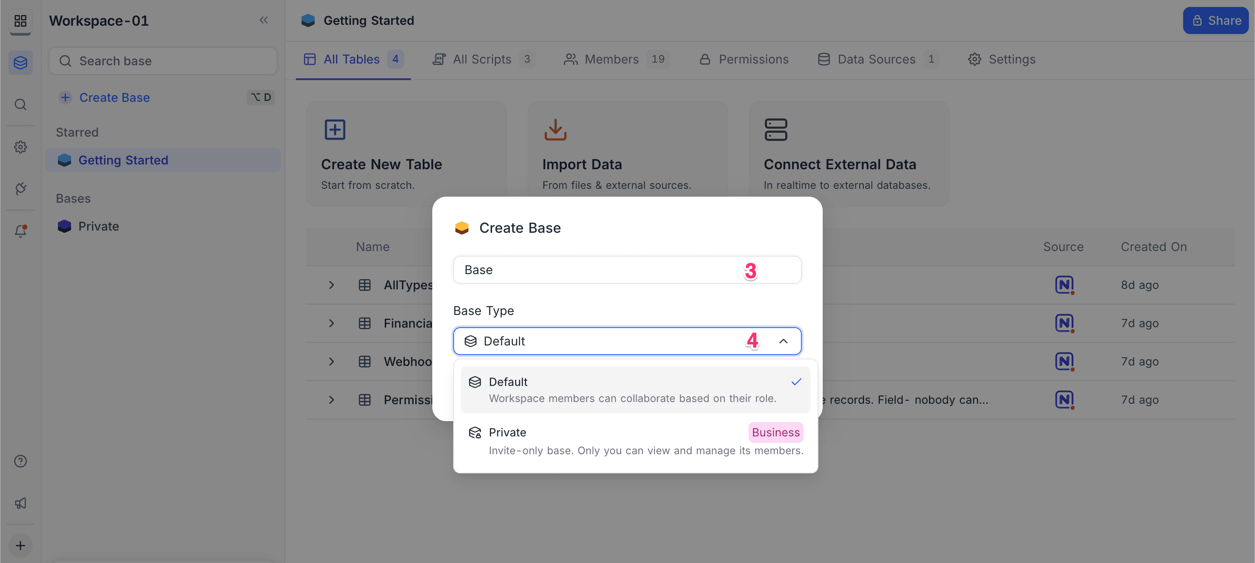Screen dimensions: 1255x563
Task: Click the search magnifier icon in mini sidebar
Action: [x=20, y=104]
